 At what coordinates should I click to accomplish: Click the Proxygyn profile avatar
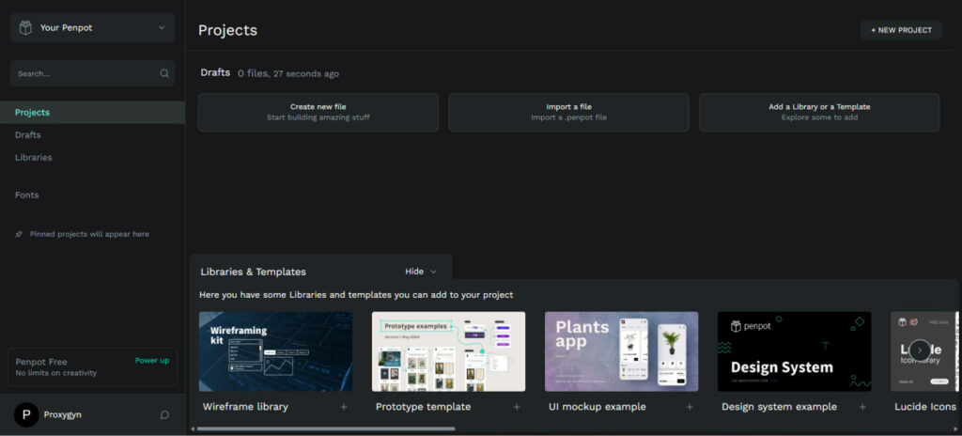[x=25, y=414]
